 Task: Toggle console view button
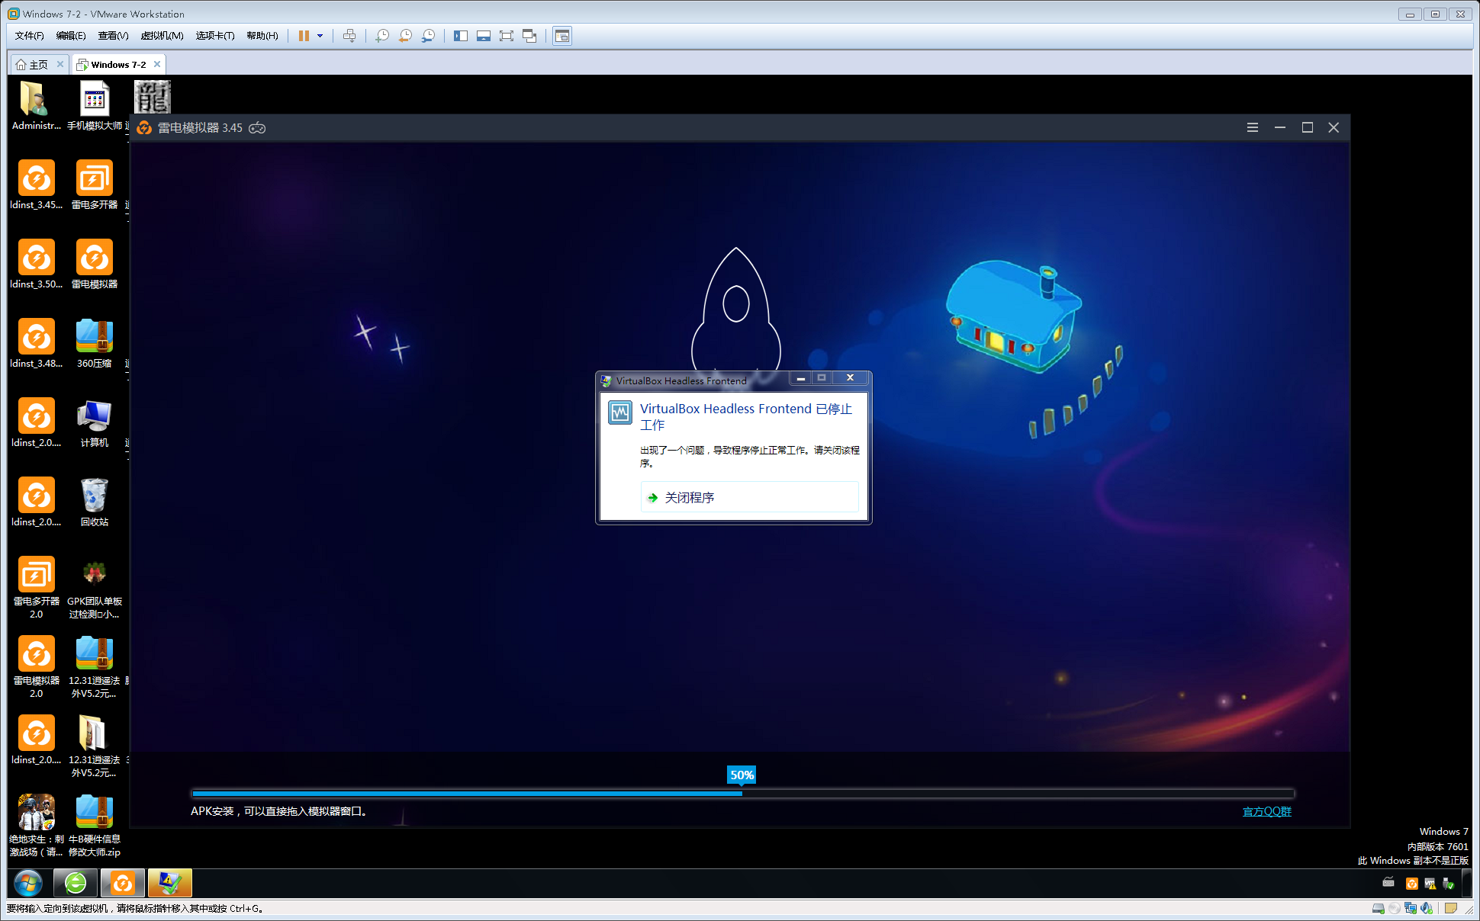coord(562,36)
